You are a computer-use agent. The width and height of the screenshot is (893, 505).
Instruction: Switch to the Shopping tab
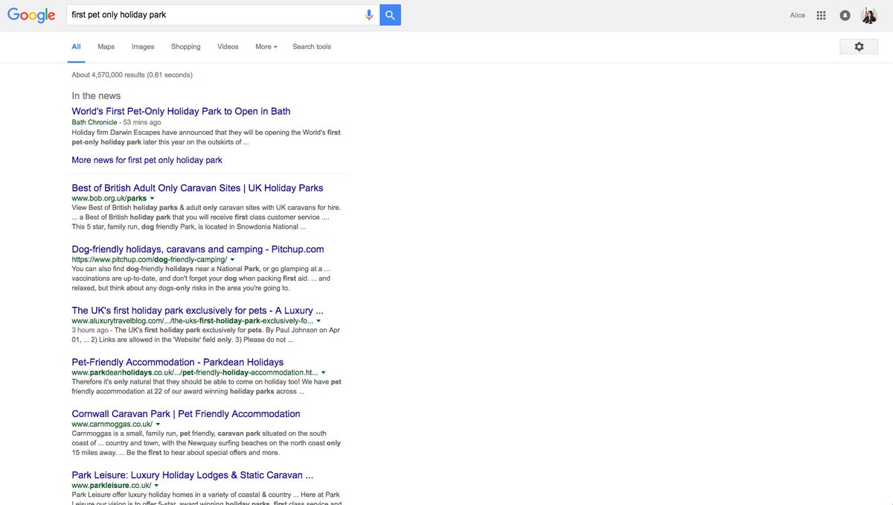coord(185,46)
